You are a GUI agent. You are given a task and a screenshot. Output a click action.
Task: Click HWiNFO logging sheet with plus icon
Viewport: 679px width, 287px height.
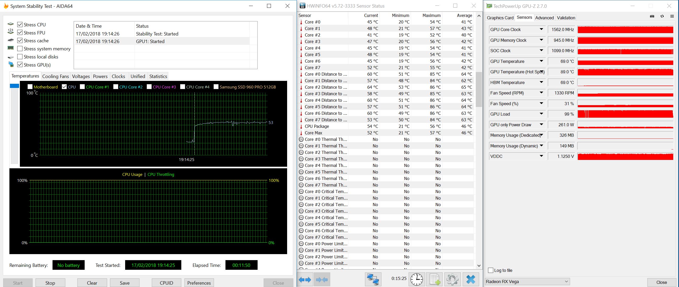(x=434, y=280)
